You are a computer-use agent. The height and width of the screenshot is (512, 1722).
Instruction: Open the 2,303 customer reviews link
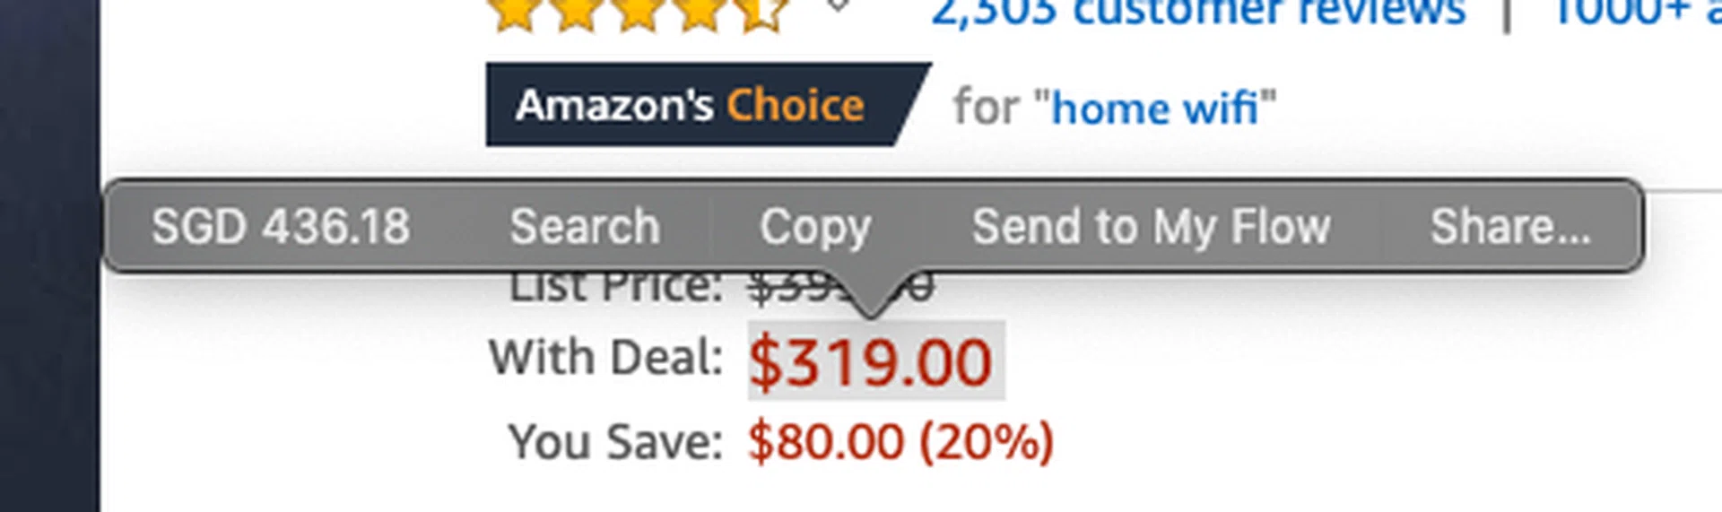coord(1198,13)
